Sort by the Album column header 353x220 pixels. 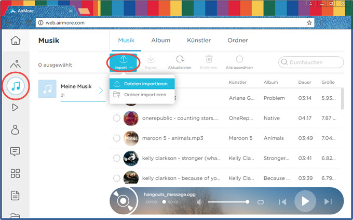point(270,82)
